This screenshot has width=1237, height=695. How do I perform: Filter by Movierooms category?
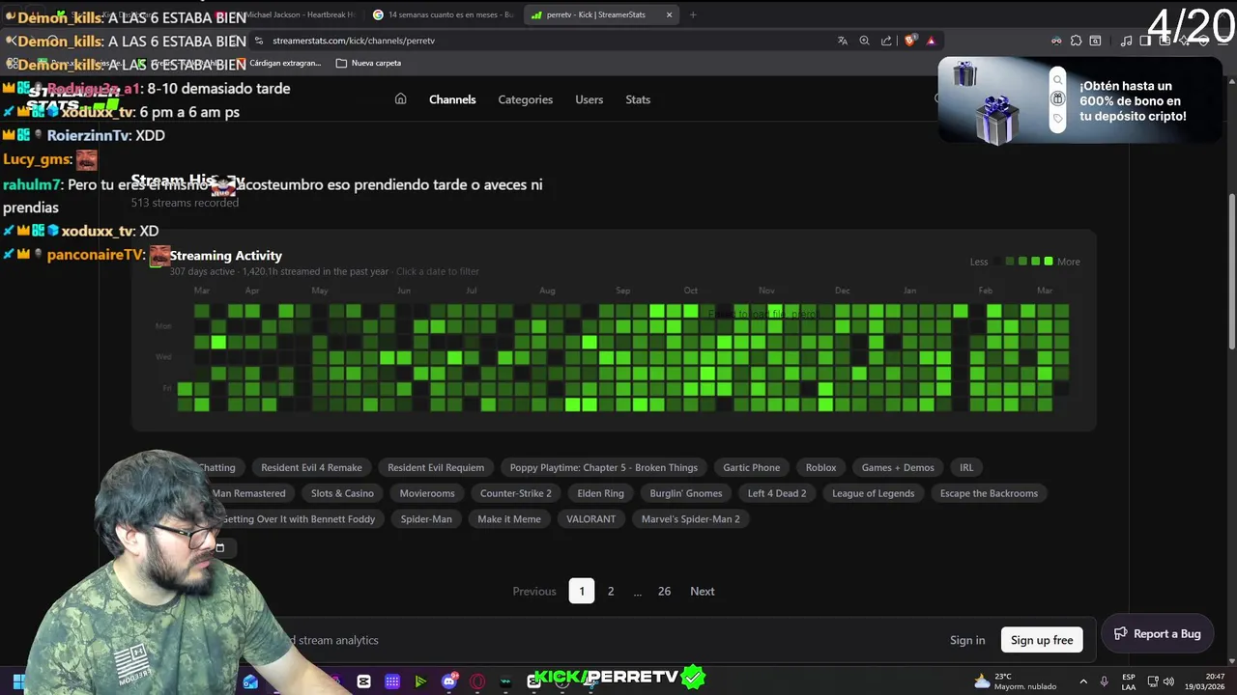coord(427,493)
